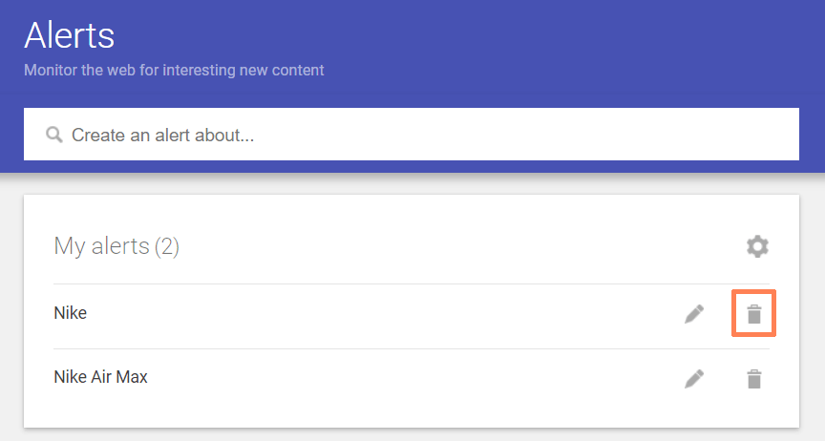Click the orange-highlighted trash can icon

754,314
